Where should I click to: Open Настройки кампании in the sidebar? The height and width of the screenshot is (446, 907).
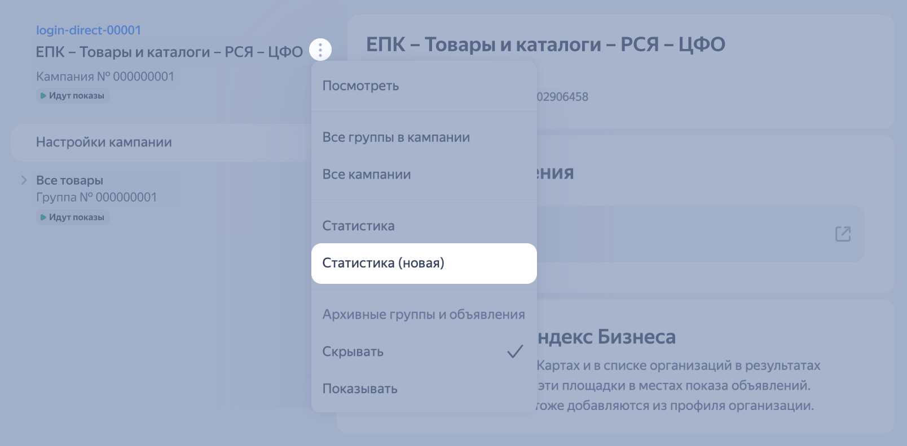[x=104, y=142]
